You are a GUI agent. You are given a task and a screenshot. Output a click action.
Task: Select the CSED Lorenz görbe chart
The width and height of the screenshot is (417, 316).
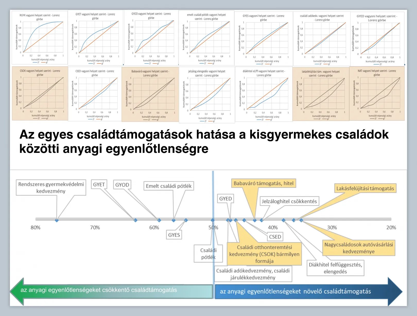pyautogui.click(x=95, y=94)
